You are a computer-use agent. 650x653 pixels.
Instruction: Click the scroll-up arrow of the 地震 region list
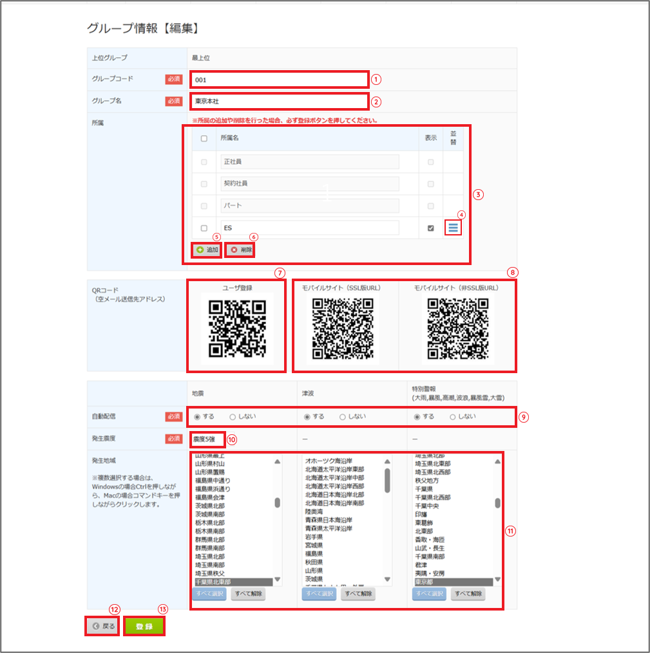point(277,461)
